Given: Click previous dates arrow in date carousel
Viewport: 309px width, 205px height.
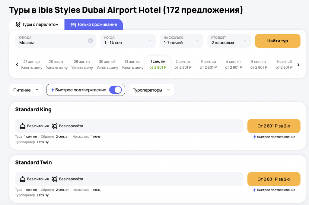Looking at the screenshot, I should [17, 65].
